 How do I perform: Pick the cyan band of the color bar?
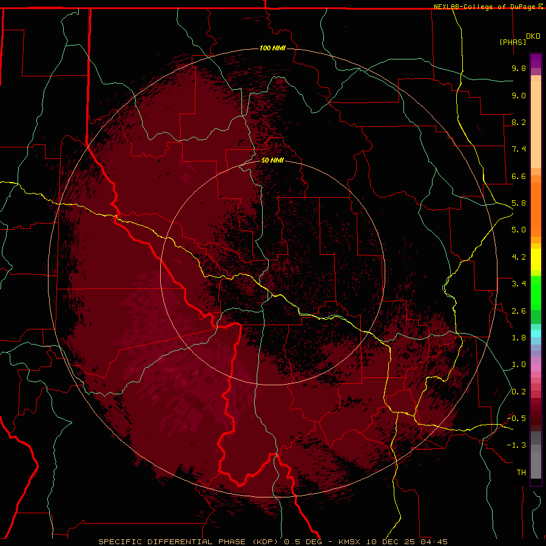[x=536, y=334]
